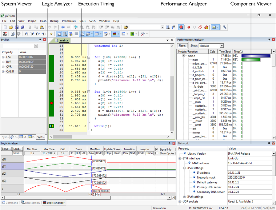Click the wrench Configuration icon
The image size is (276, 210).
tap(225, 27)
